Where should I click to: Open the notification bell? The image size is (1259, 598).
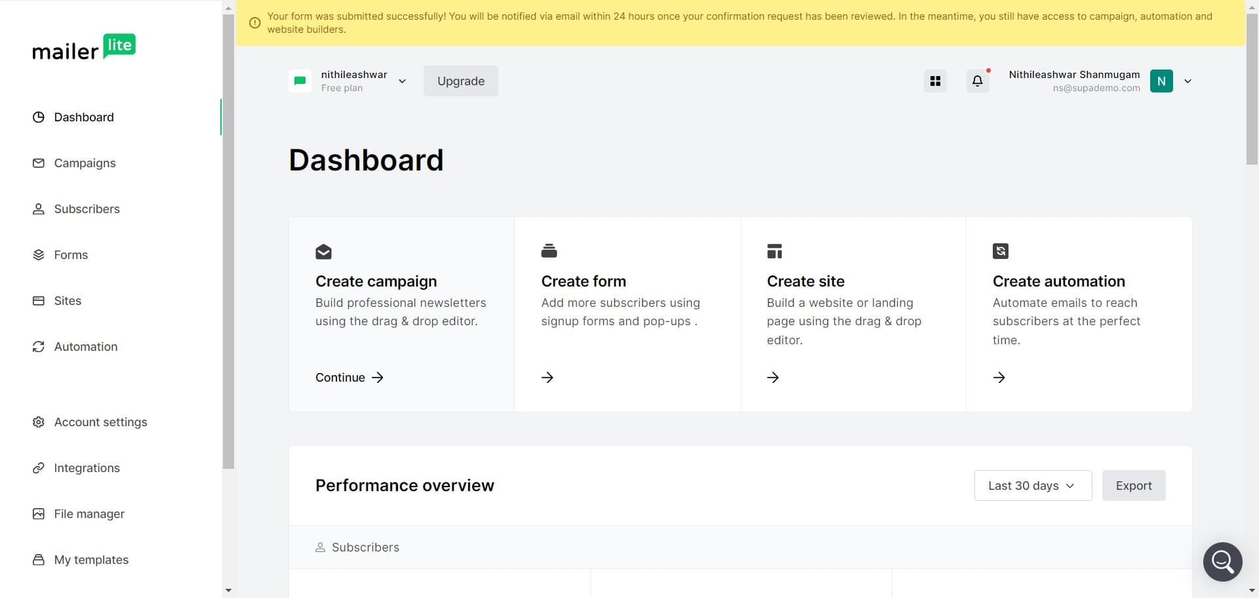click(977, 81)
